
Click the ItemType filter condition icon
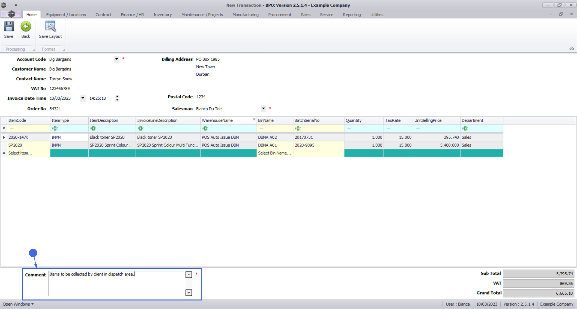[x=55, y=128]
